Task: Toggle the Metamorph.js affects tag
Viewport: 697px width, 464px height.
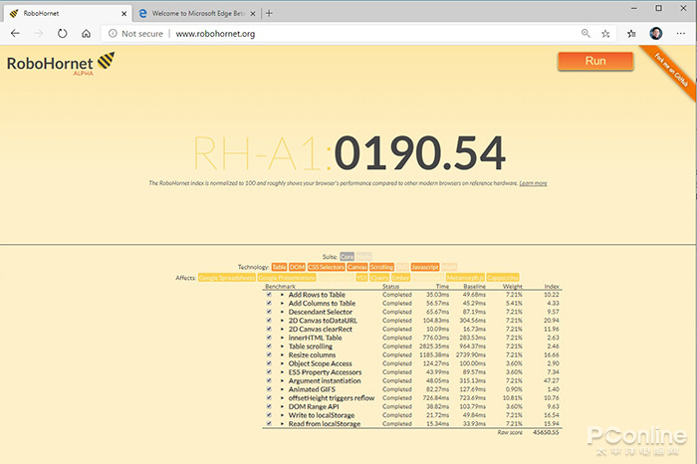Action: (465, 278)
